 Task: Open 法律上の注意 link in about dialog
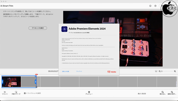66,71
